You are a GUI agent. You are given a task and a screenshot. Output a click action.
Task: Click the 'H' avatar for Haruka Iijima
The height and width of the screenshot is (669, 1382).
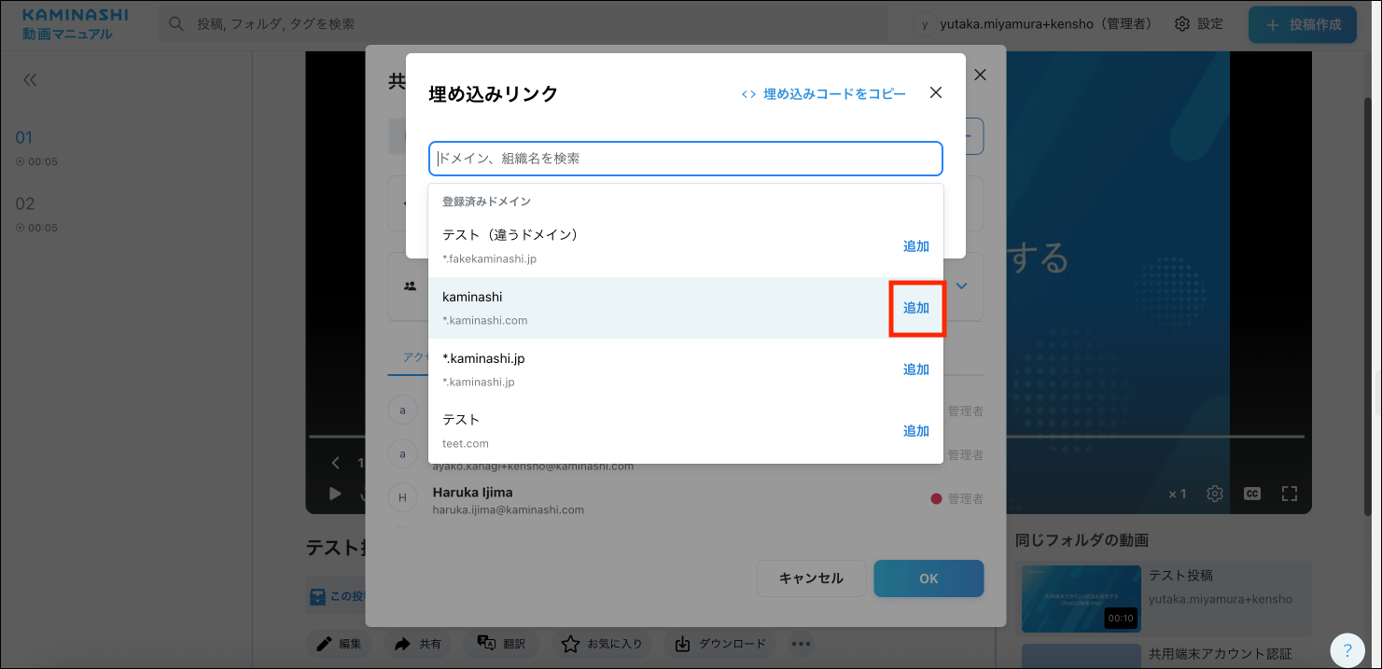click(x=402, y=498)
